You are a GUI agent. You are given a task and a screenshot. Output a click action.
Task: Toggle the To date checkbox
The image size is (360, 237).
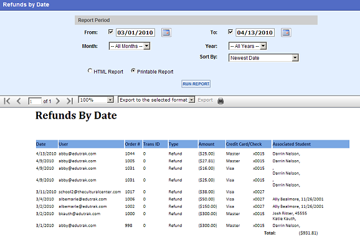click(230, 32)
